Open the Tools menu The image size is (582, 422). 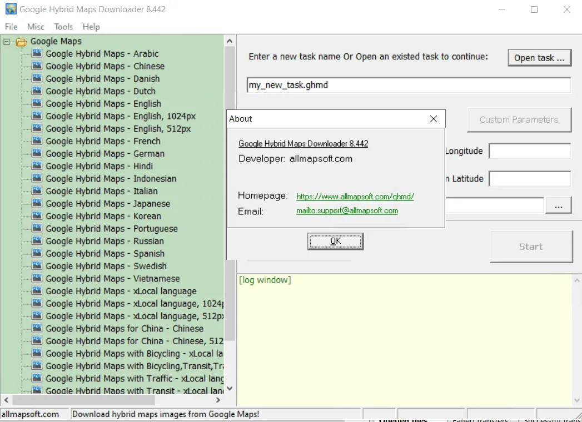tap(63, 27)
